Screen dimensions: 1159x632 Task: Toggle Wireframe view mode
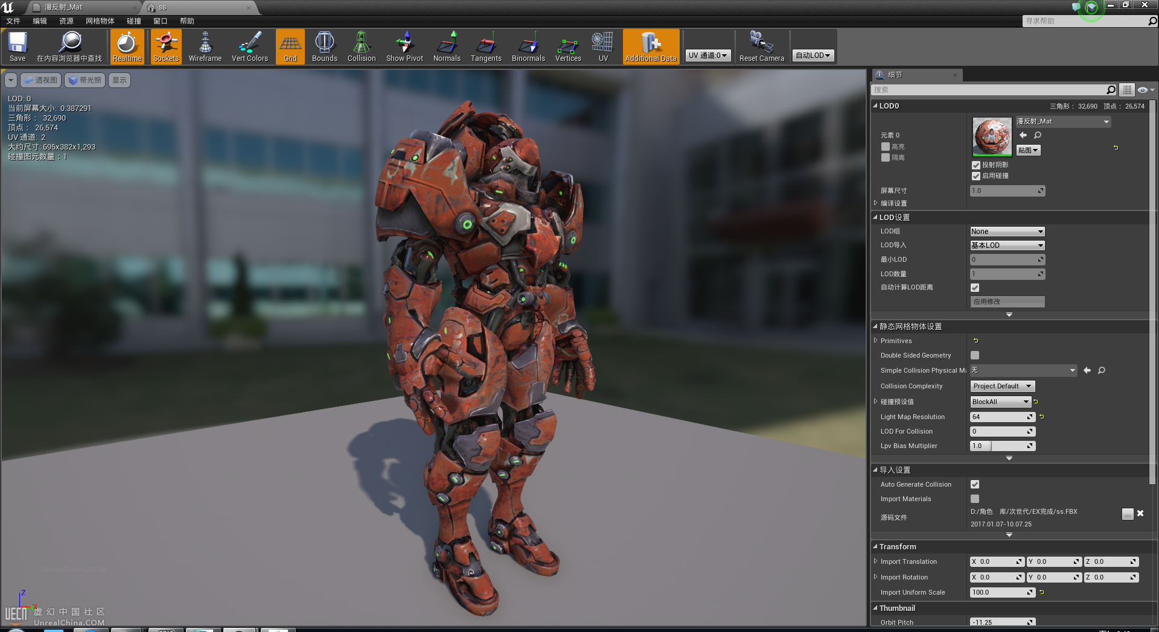pyautogui.click(x=205, y=46)
